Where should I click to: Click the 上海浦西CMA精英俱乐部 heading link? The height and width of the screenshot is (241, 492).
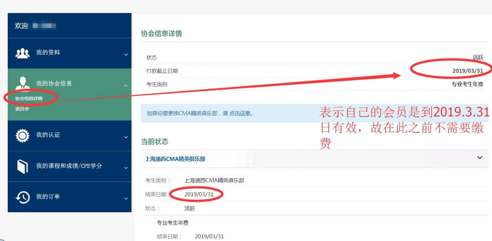click(175, 159)
